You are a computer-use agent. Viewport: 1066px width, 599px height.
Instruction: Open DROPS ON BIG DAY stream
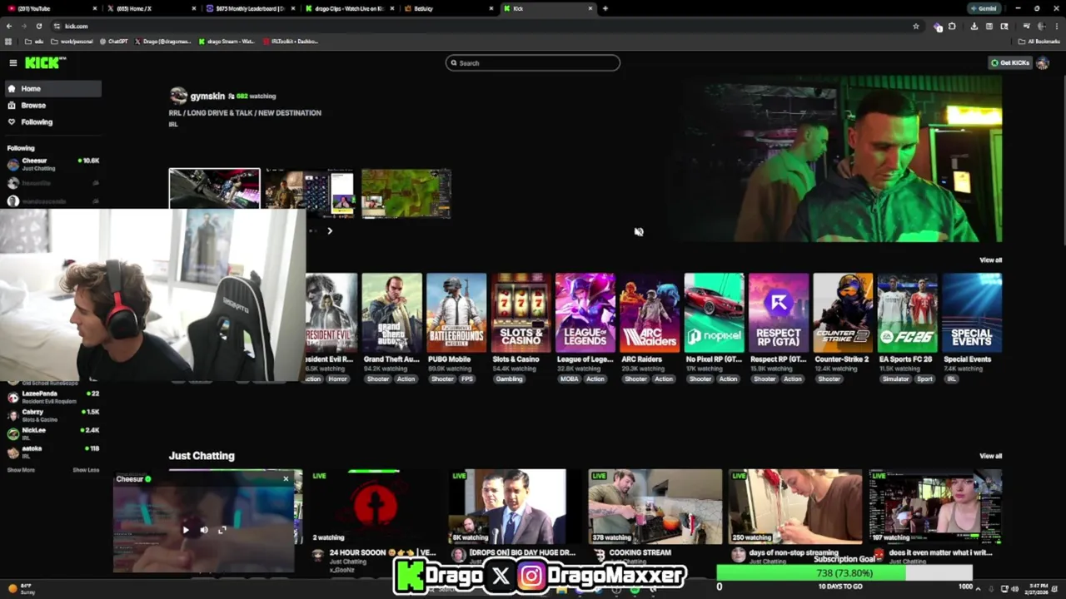[515, 507]
